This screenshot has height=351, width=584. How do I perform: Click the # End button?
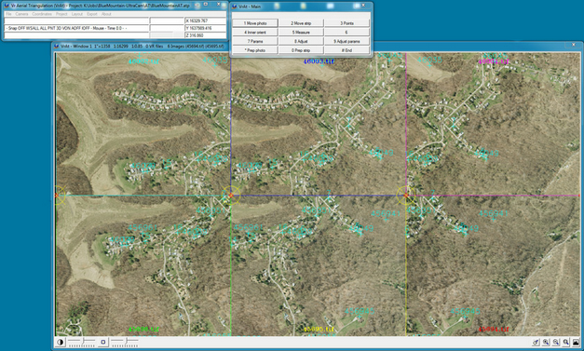(346, 50)
